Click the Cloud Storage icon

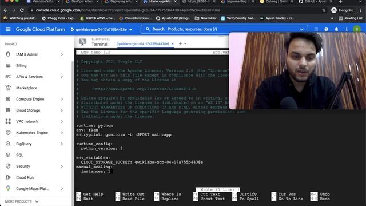pos(8,110)
